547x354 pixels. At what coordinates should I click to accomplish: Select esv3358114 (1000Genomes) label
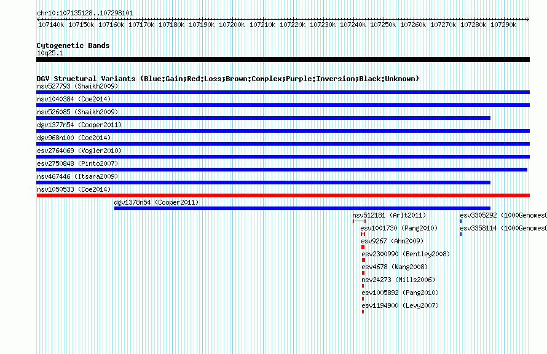503,228
